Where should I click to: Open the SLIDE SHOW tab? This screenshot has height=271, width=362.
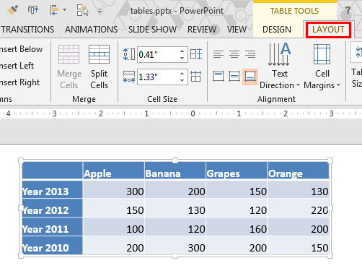(152, 30)
